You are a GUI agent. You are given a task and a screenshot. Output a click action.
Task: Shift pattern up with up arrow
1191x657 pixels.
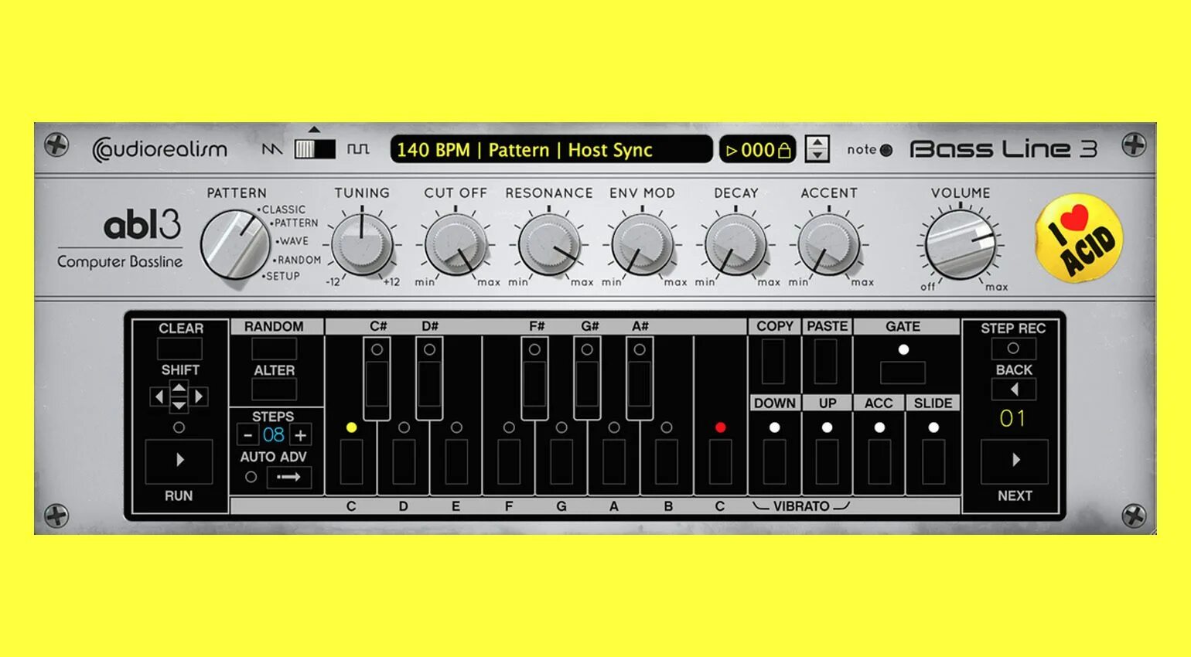179,388
